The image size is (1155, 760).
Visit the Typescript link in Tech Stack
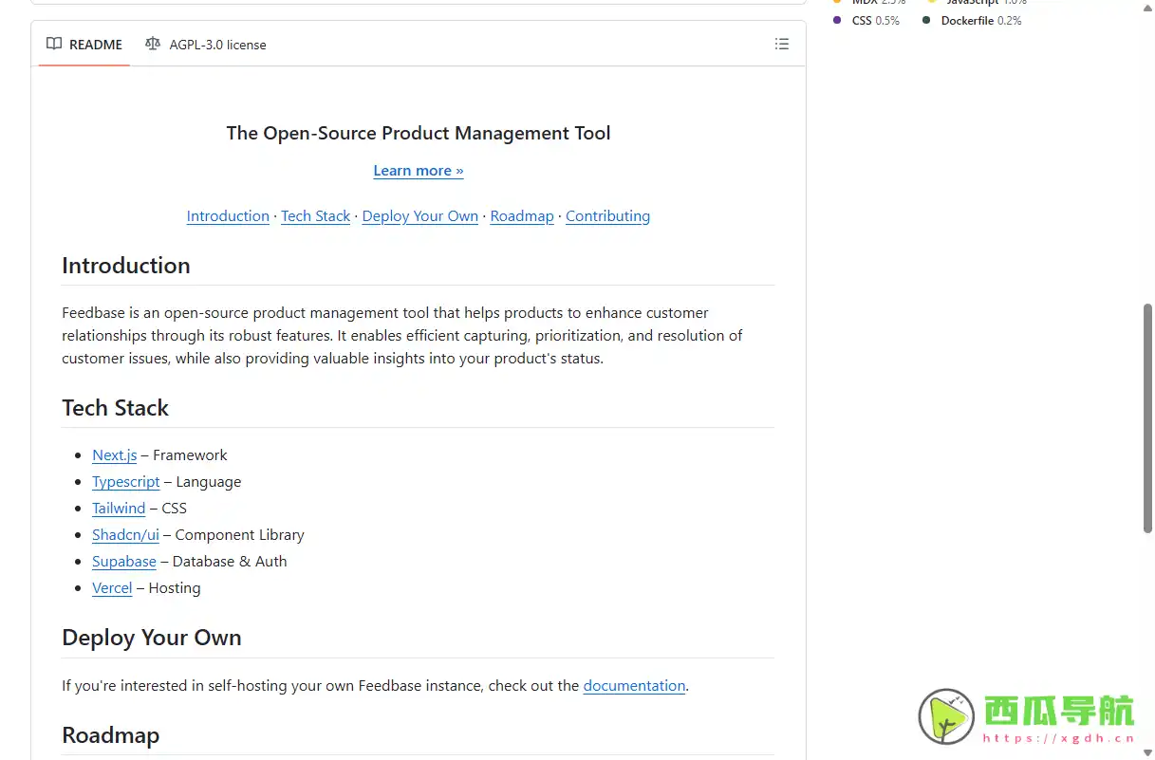tap(125, 482)
